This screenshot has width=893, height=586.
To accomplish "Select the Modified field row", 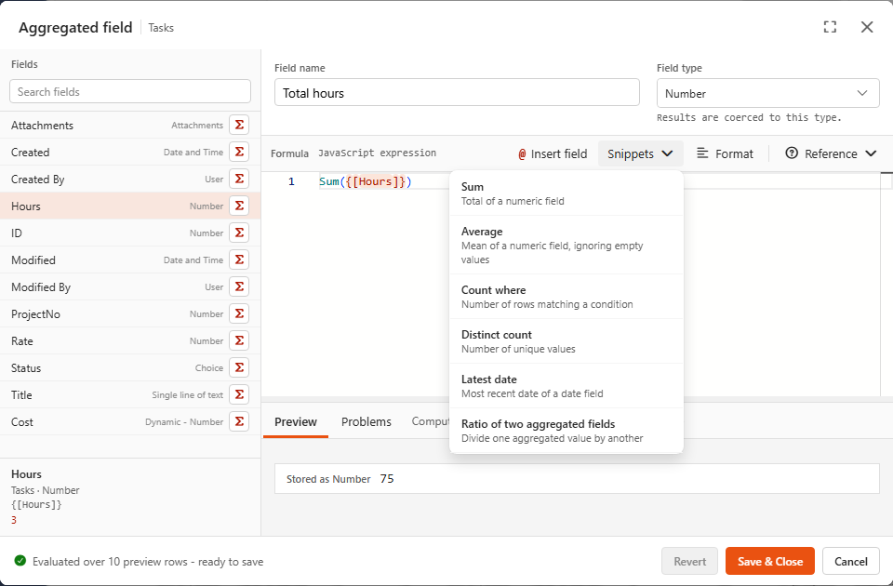I will [130, 260].
